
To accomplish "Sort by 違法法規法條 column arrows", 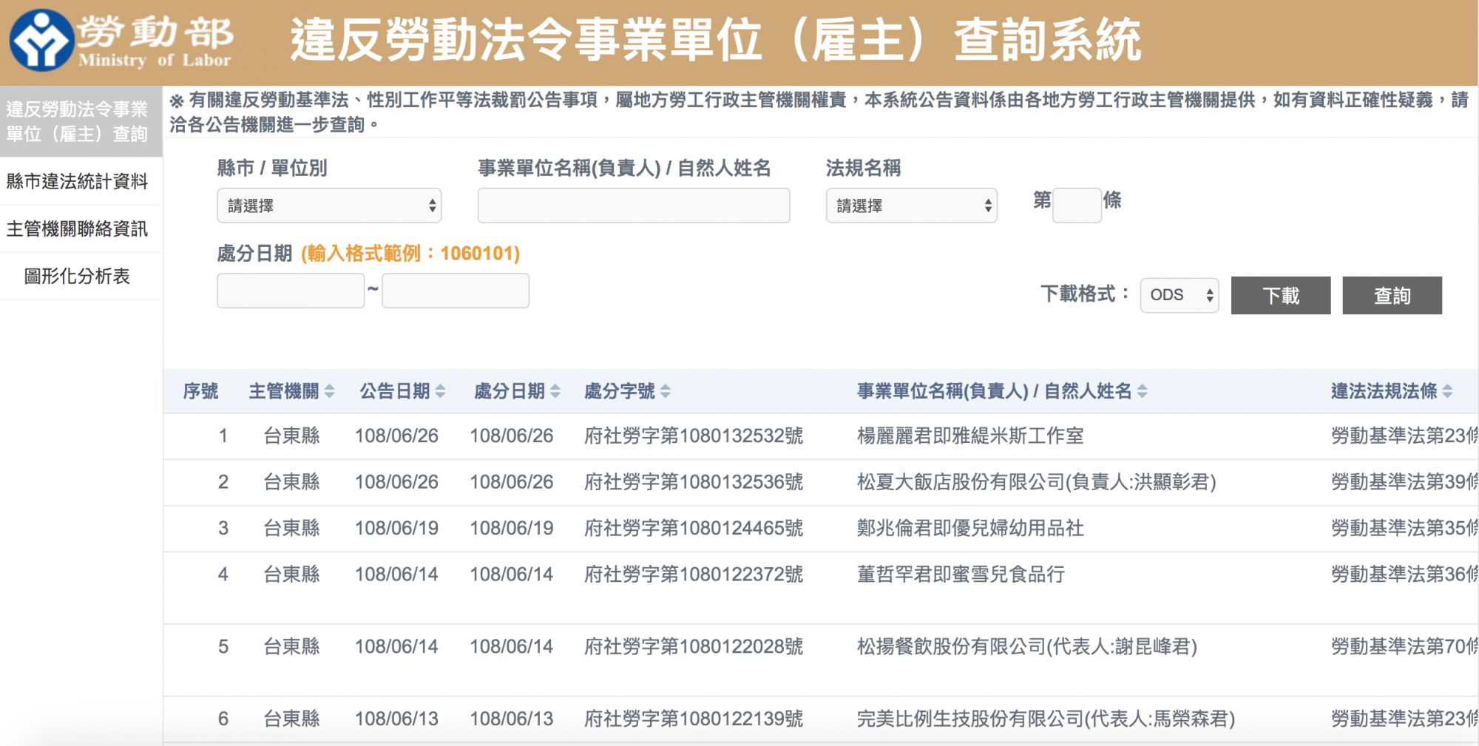I will [x=1447, y=391].
